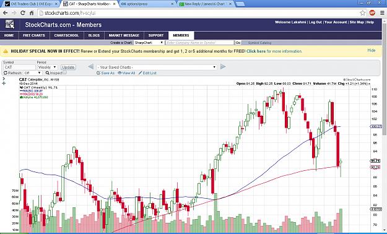Close the New Reply James16 Chart tab
Viewport: 387px width, 234px height.
(230, 4)
